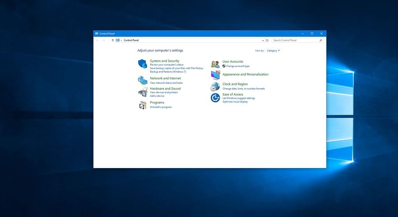The width and height of the screenshot is (398, 217).
Task: Click the Network and Internet globe icon
Action: [142, 80]
